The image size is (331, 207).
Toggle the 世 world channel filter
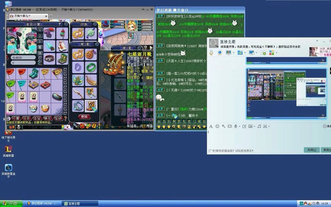tap(189, 121)
